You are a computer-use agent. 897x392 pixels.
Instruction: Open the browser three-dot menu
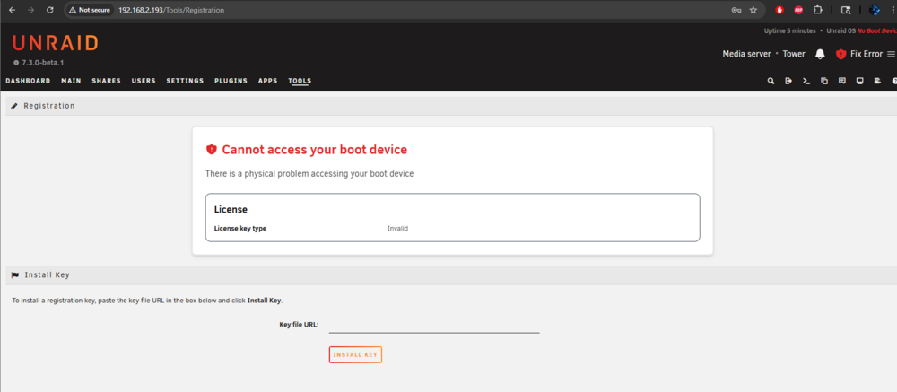click(893, 10)
